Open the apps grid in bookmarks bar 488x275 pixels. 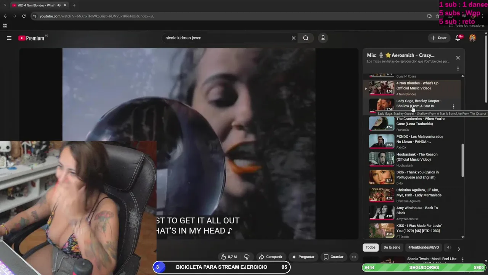point(5,26)
